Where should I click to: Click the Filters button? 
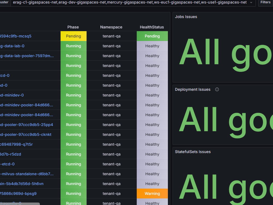266,2
